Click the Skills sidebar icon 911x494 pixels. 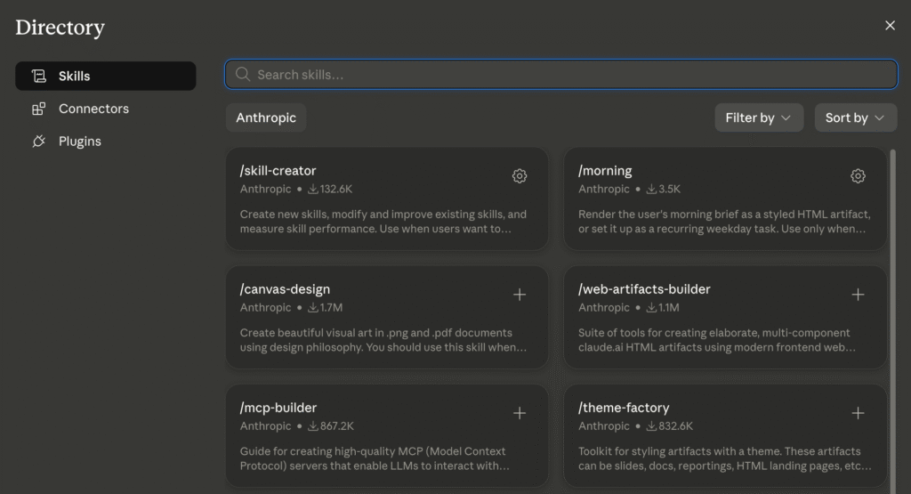click(39, 77)
